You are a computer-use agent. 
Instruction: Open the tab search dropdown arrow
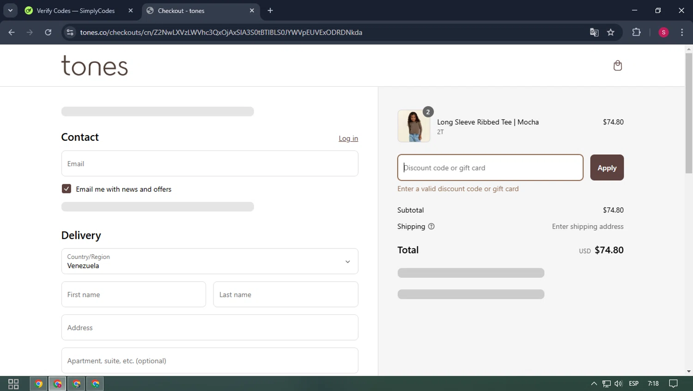coord(10,10)
